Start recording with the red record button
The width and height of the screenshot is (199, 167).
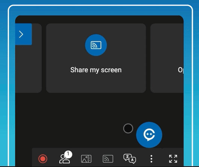43,159
